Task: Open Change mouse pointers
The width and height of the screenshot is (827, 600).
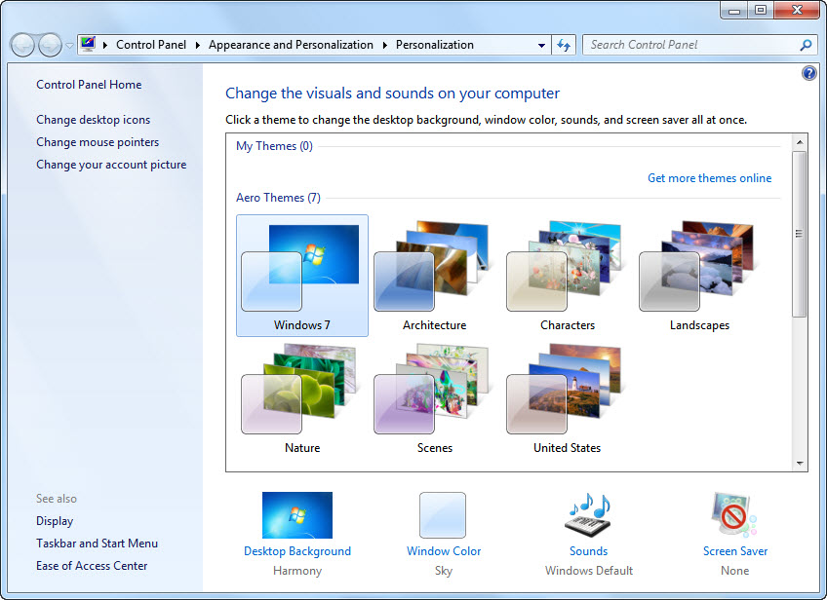Action: pos(97,142)
